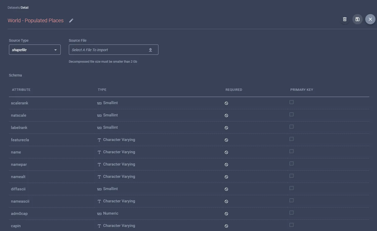Check primary key box for natscale
Viewport: 377px width, 231px height.
(x=292, y=114)
